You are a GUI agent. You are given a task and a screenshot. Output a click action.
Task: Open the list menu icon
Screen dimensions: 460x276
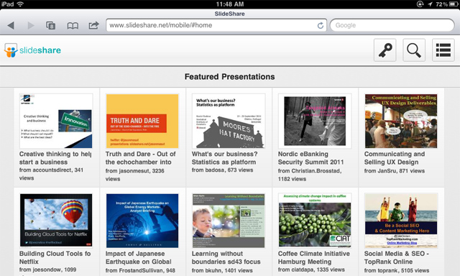[443, 50]
